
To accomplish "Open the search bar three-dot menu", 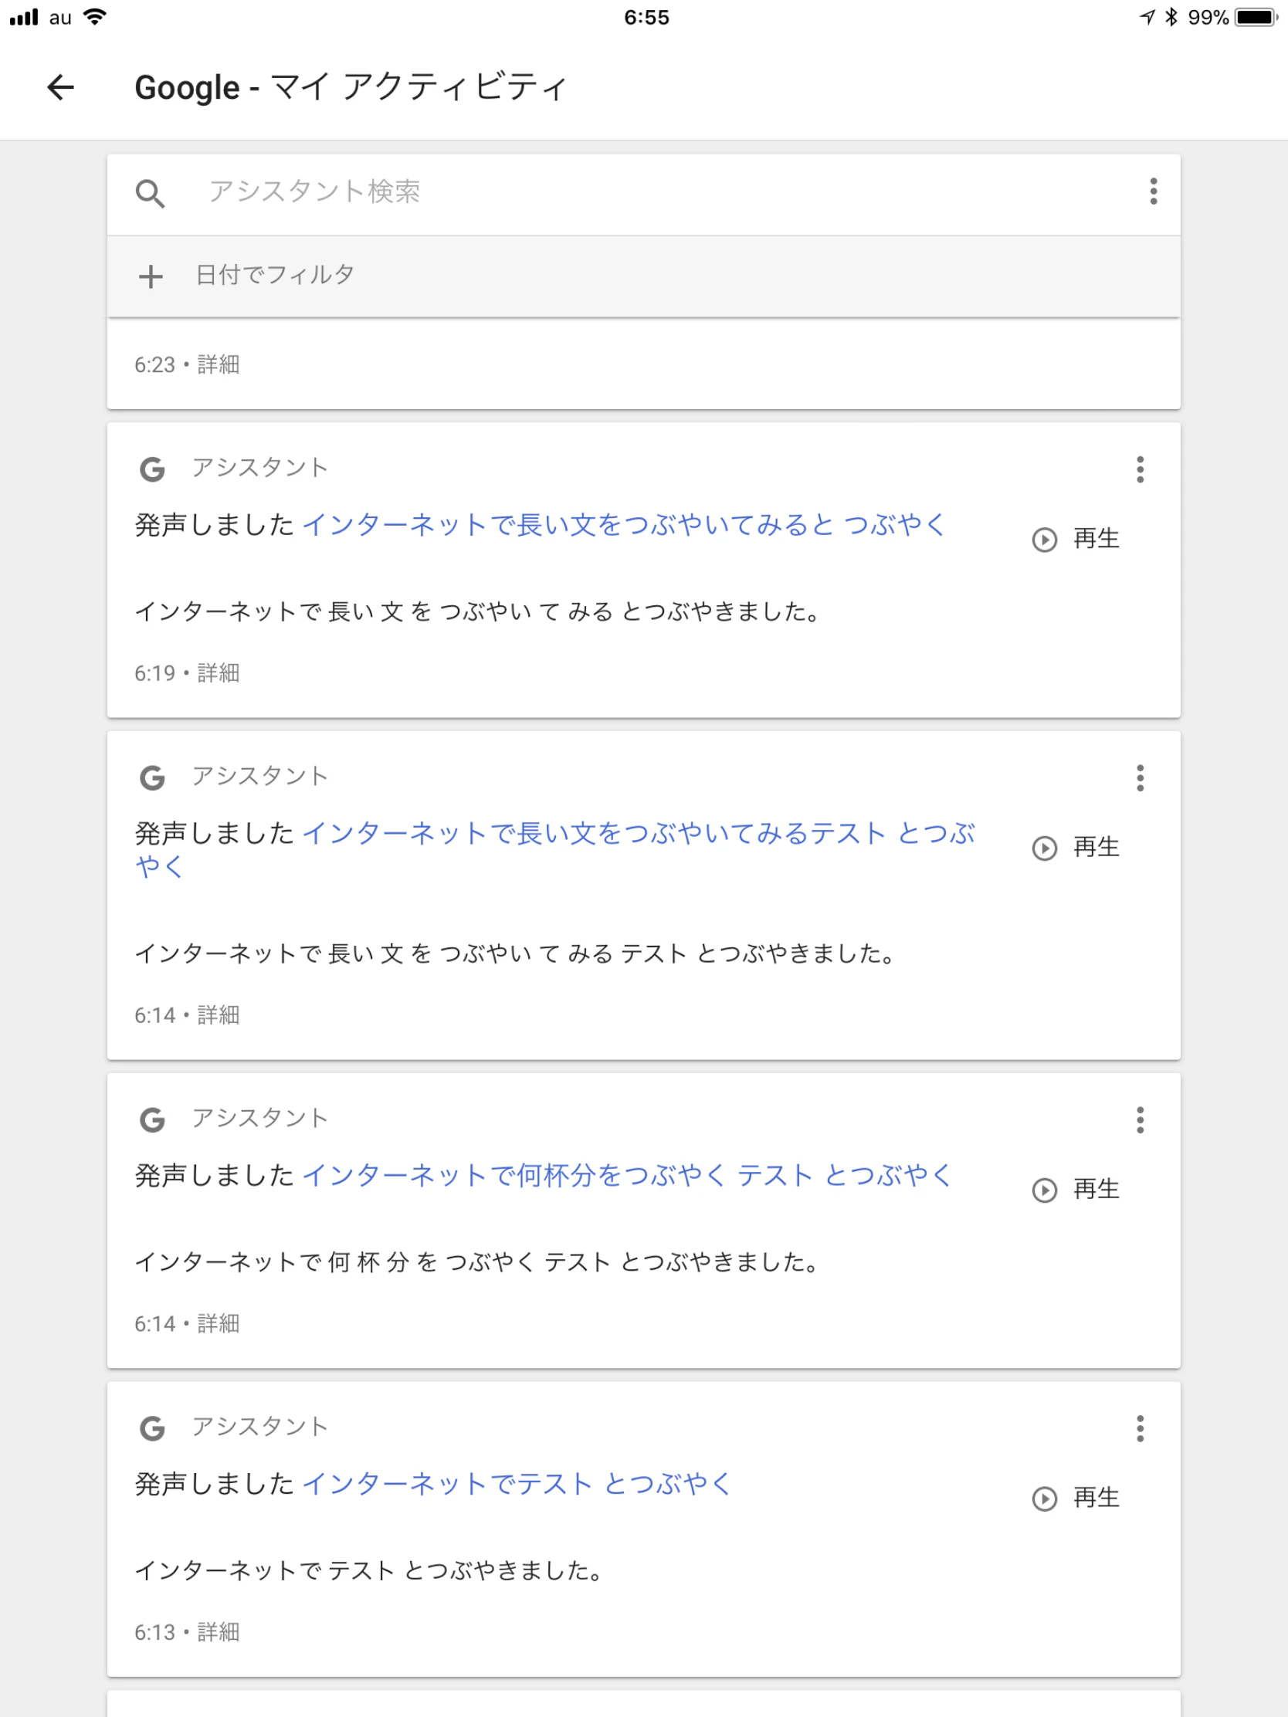I will click(x=1154, y=191).
